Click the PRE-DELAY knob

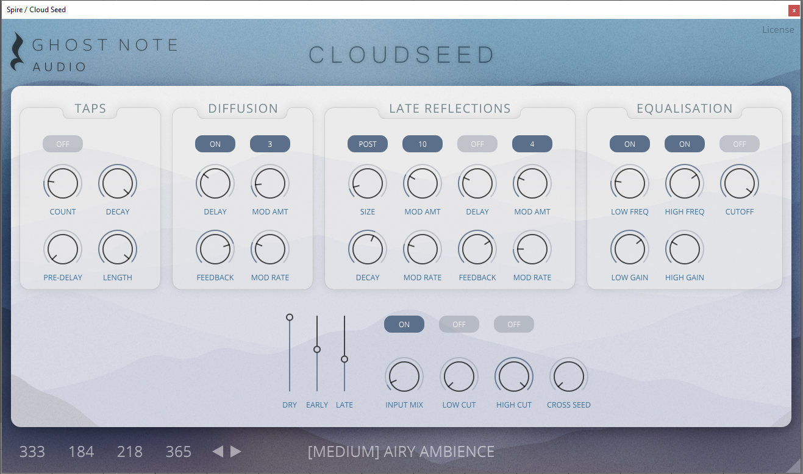(x=63, y=249)
